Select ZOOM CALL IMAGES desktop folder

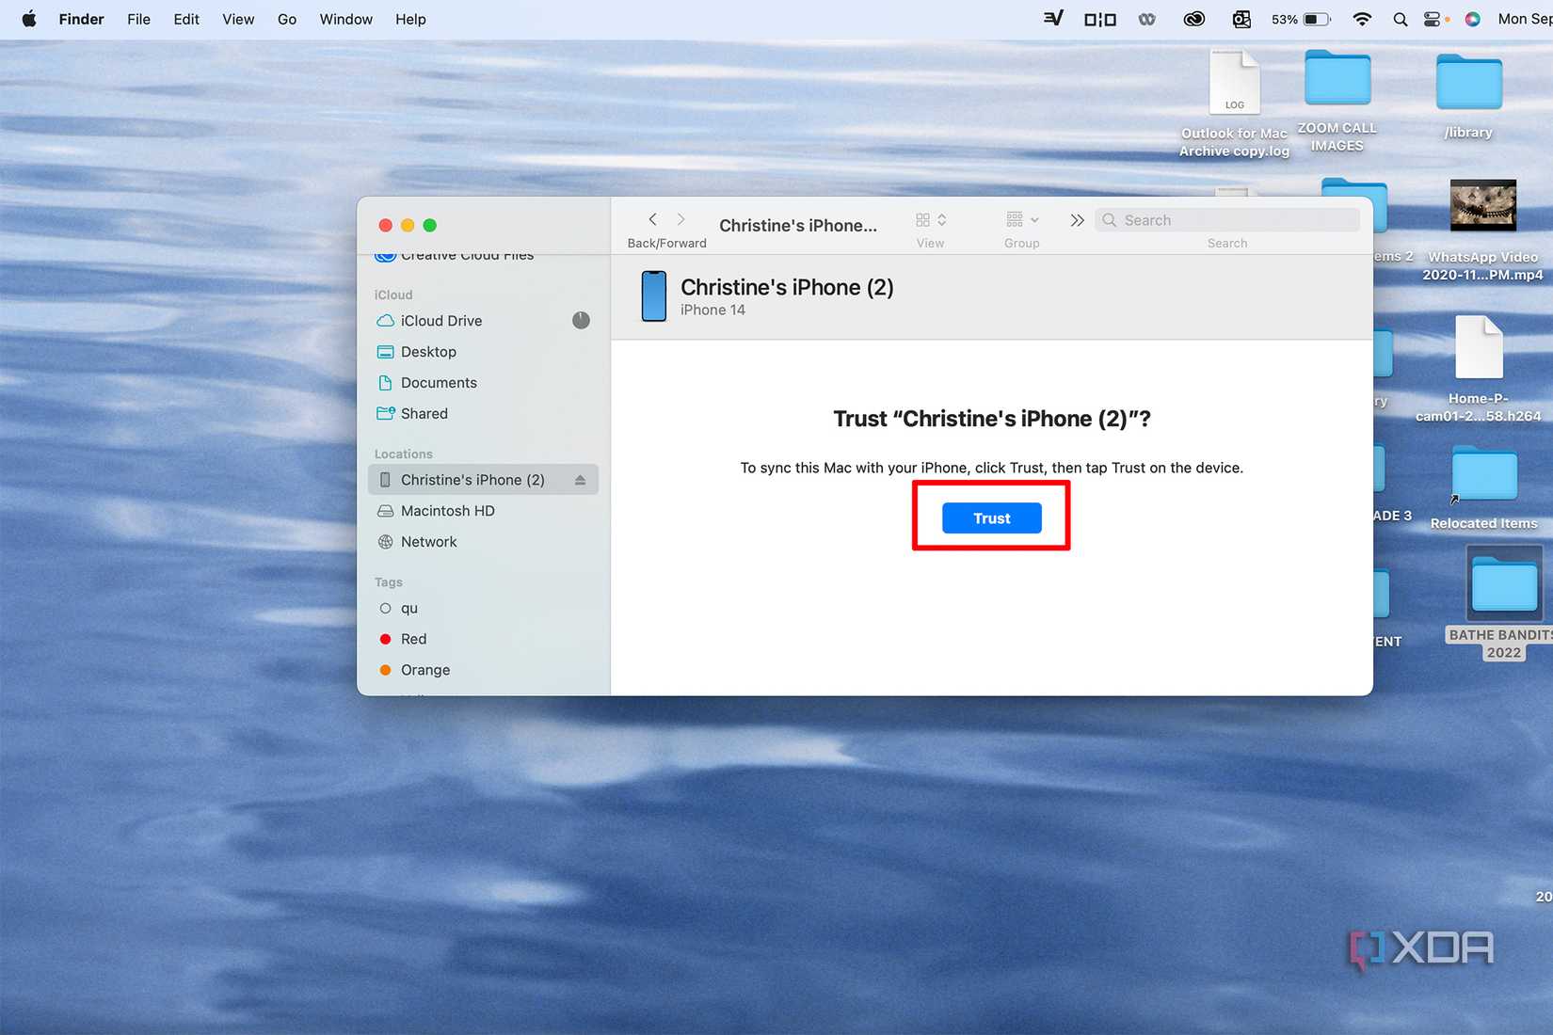[1337, 100]
